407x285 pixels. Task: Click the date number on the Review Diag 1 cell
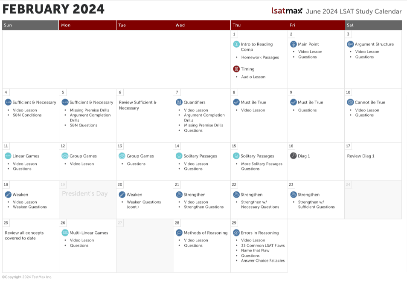pos(348,146)
